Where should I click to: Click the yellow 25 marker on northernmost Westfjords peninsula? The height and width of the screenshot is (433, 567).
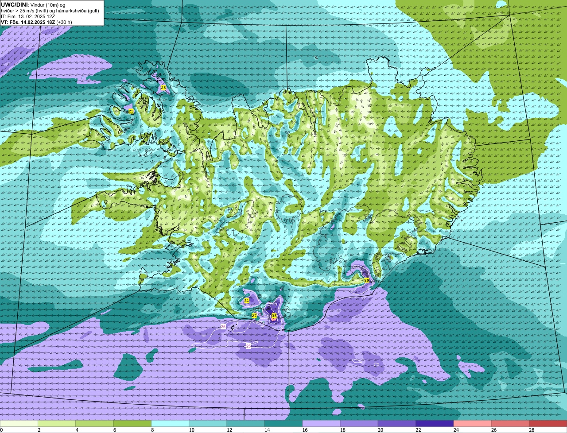pyautogui.click(x=163, y=88)
